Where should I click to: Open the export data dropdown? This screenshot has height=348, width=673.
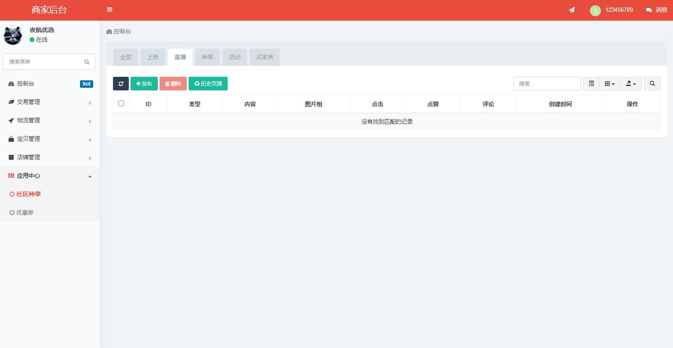pyautogui.click(x=631, y=83)
